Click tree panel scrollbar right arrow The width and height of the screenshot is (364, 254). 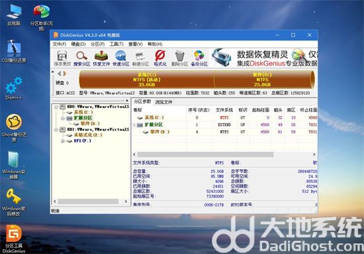coord(126,202)
